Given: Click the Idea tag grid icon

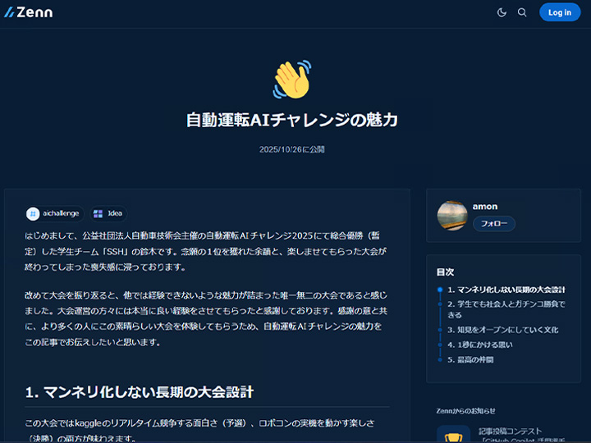Looking at the screenshot, I should (98, 213).
